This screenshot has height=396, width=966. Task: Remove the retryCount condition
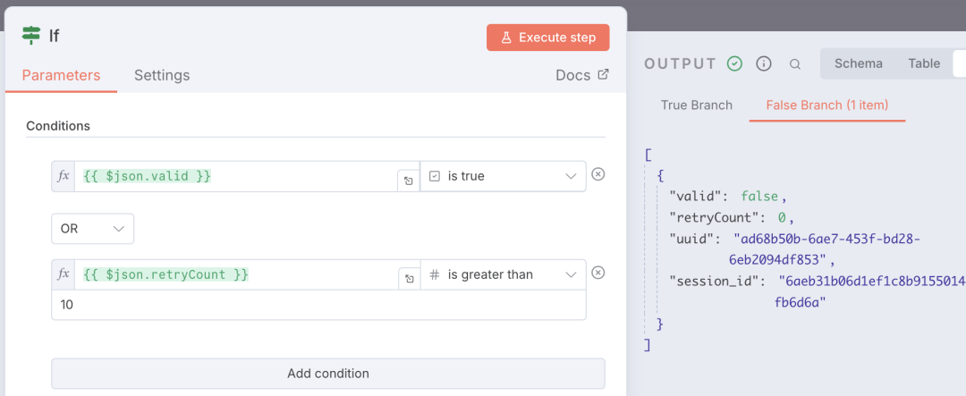(x=598, y=273)
